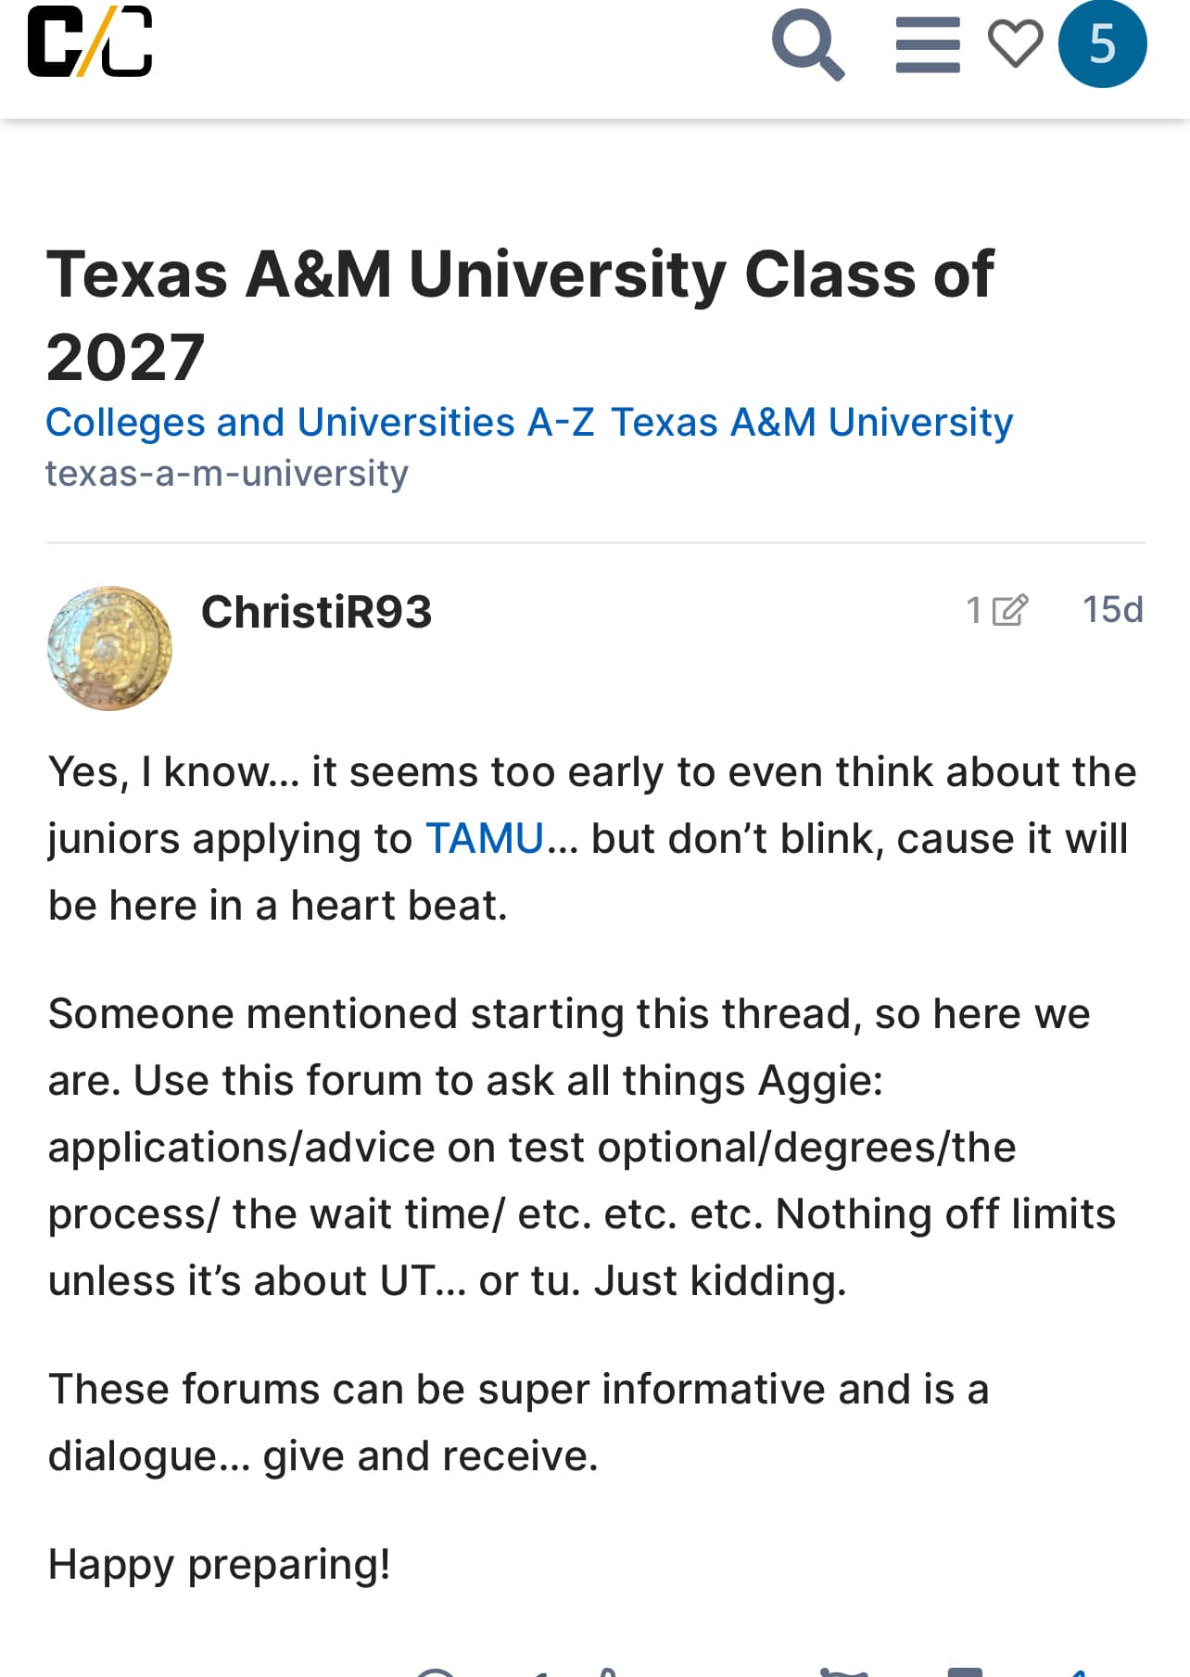Screen dimensions: 1190x1677
Task: Click the "Just kidding." sentence
Action: pos(720,1281)
